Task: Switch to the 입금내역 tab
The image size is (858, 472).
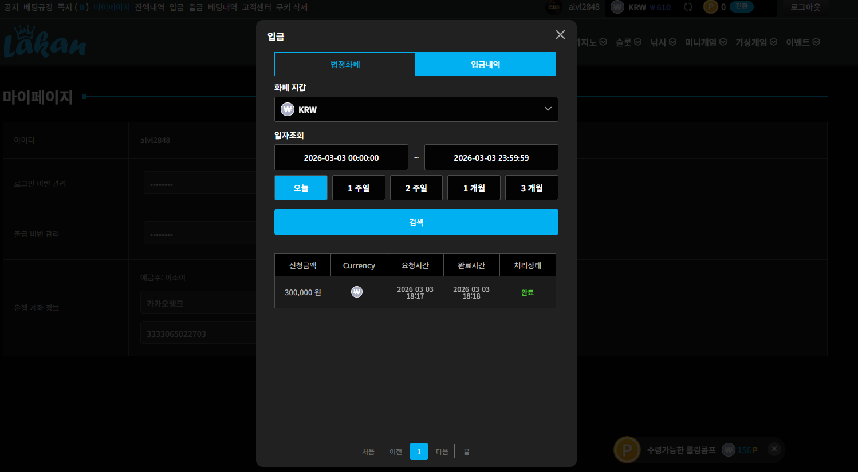Action: click(x=486, y=64)
